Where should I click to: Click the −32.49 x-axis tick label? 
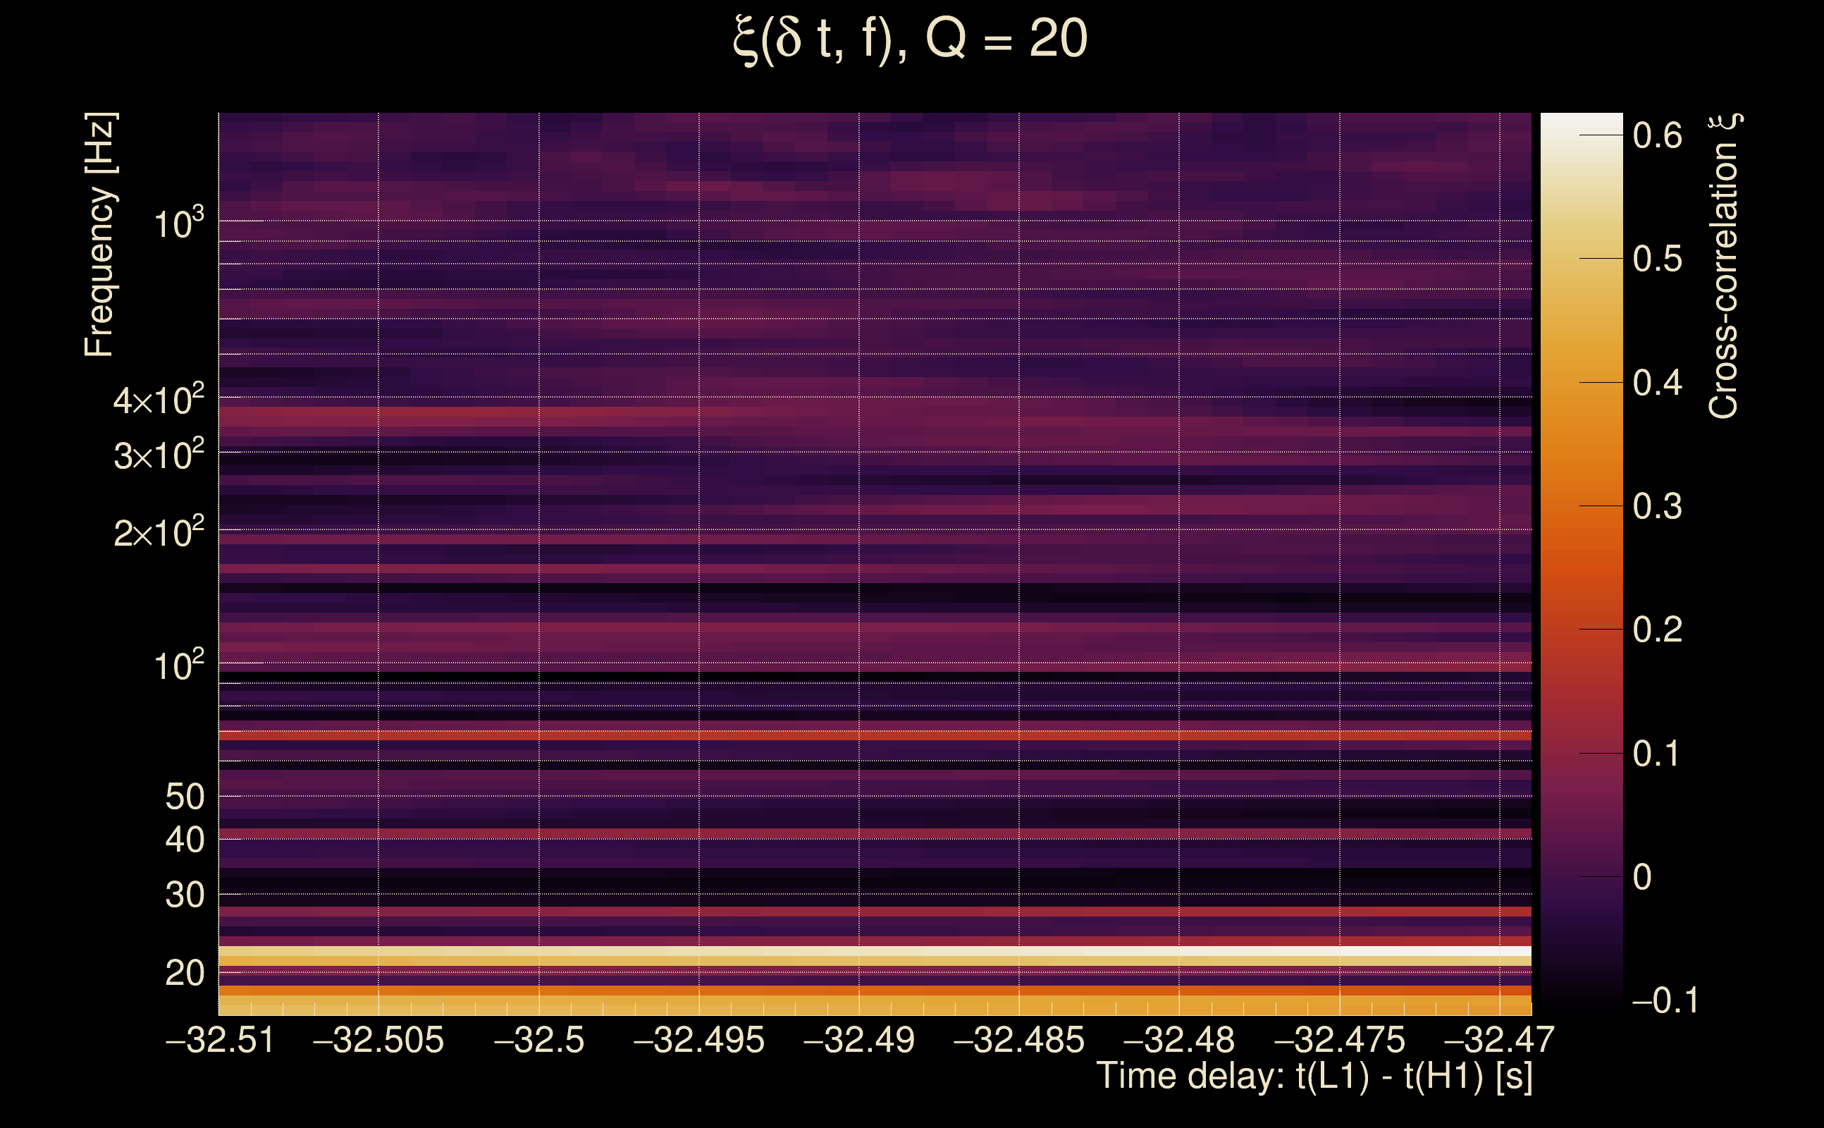pyautogui.click(x=859, y=1040)
